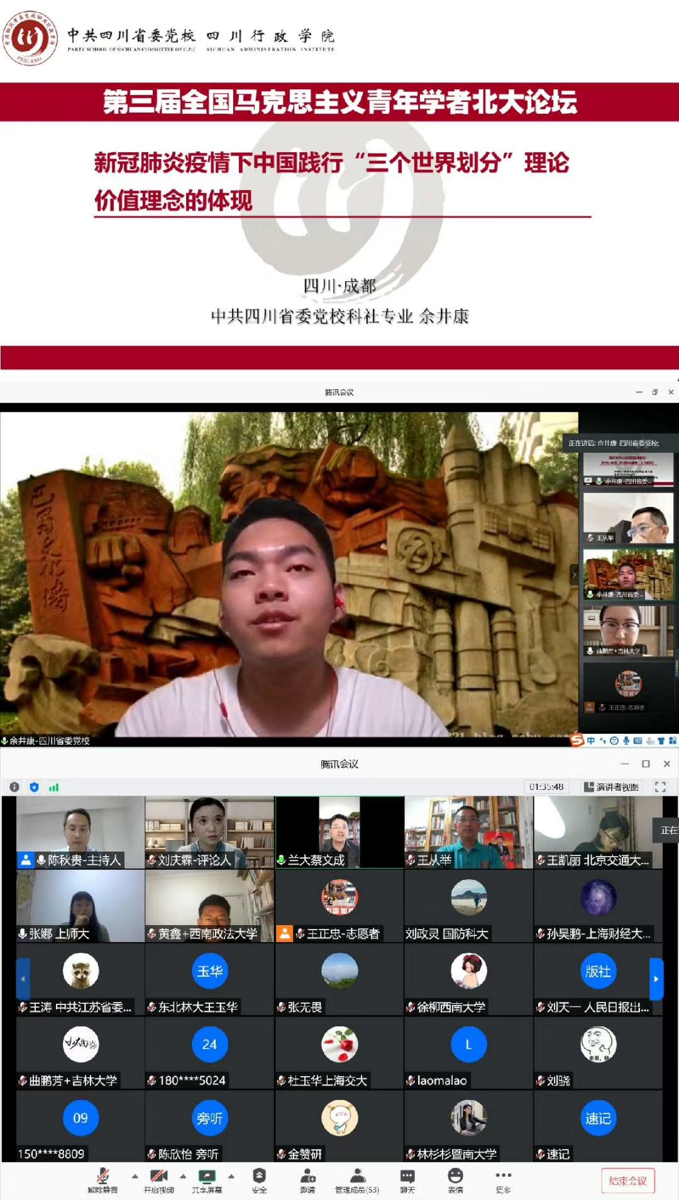The width and height of the screenshot is (679, 1200).
Task: Open 管理成员(53) member management
Action: click(x=357, y=1177)
